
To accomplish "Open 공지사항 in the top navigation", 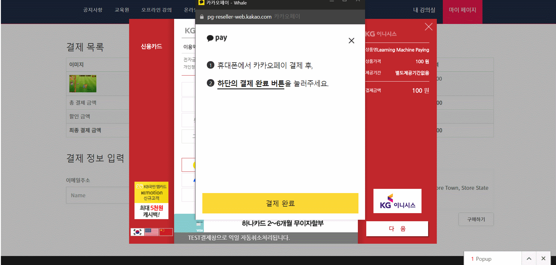I will (x=93, y=10).
